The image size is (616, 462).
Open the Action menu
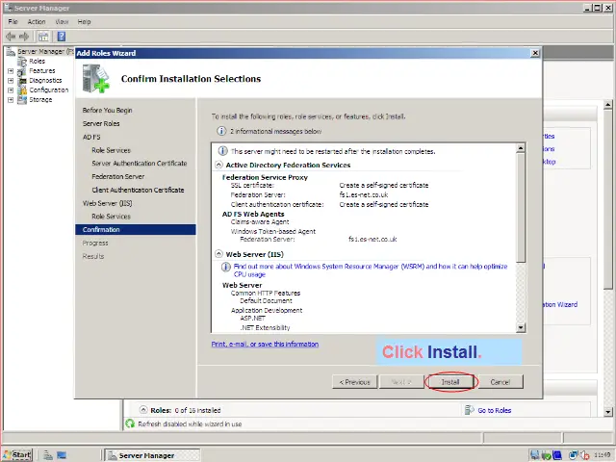pyautogui.click(x=37, y=21)
